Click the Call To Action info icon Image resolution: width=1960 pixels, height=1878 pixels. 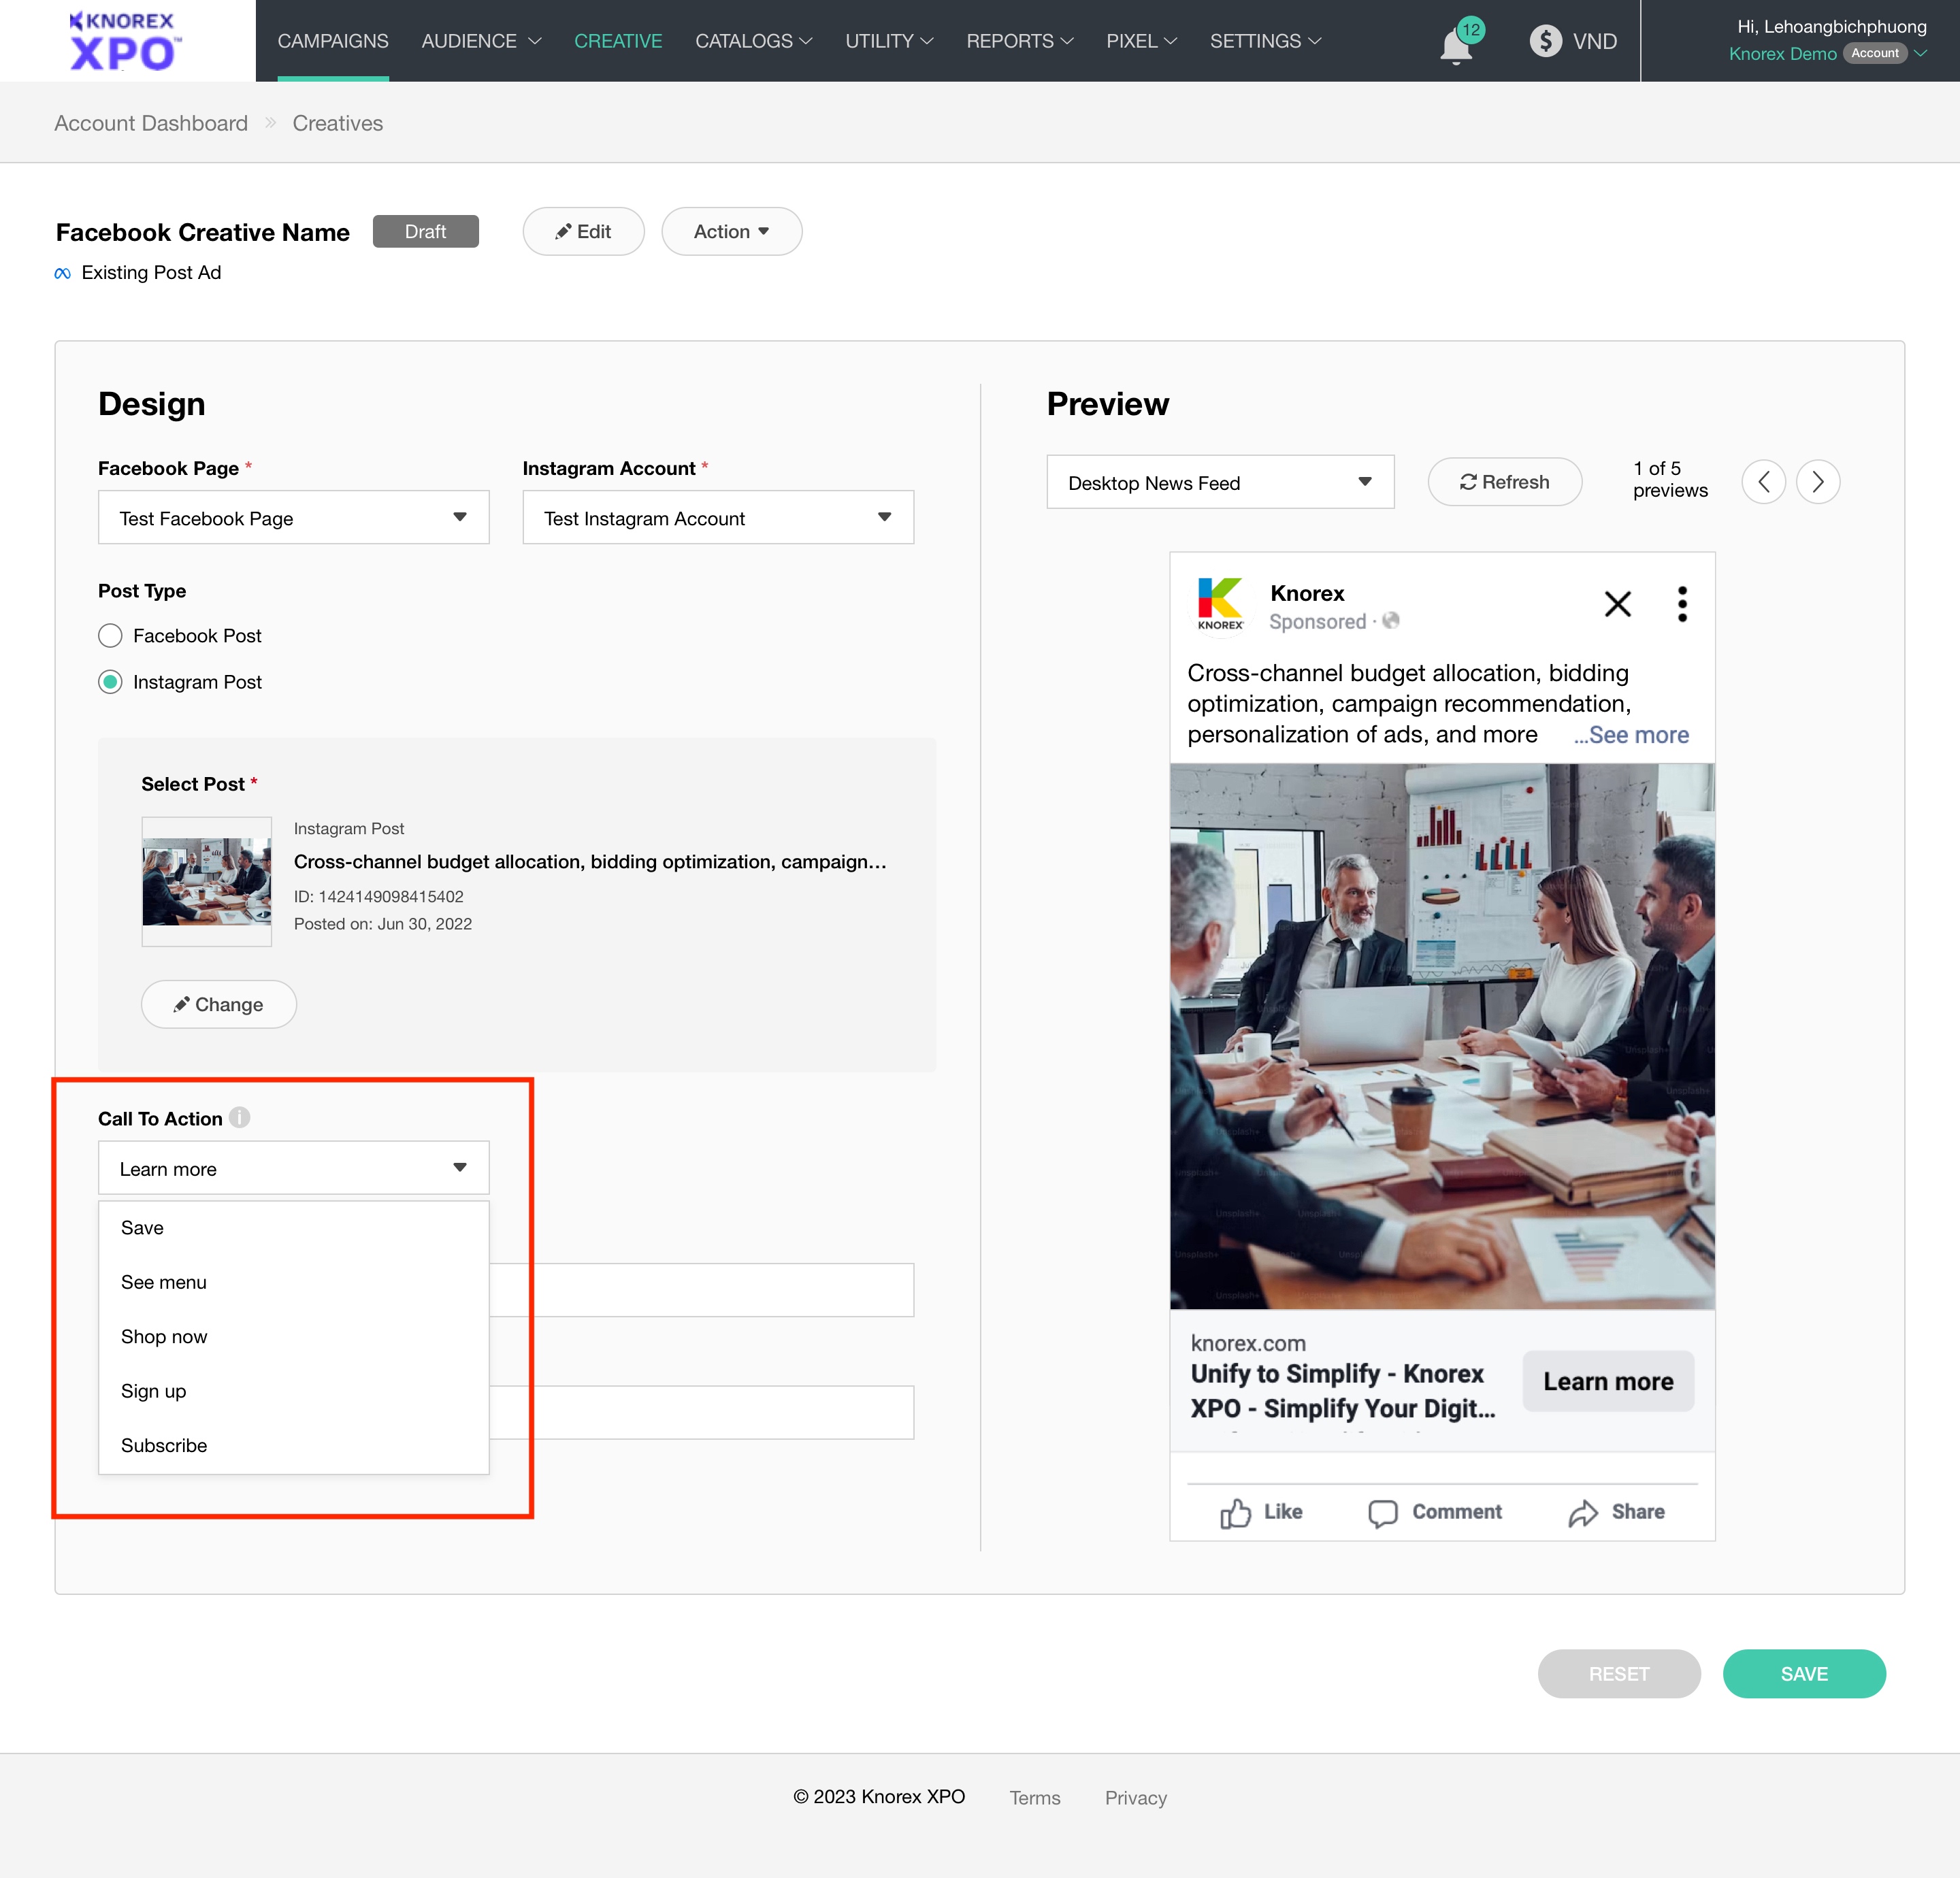click(239, 1117)
